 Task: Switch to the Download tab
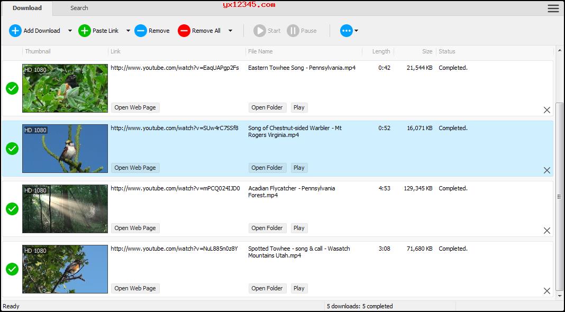point(27,8)
